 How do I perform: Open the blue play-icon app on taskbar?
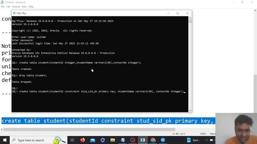pos(103,140)
